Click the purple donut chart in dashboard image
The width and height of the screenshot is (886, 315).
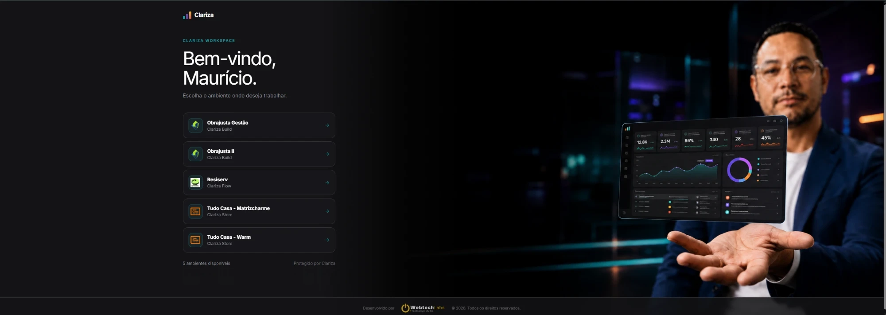click(739, 170)
